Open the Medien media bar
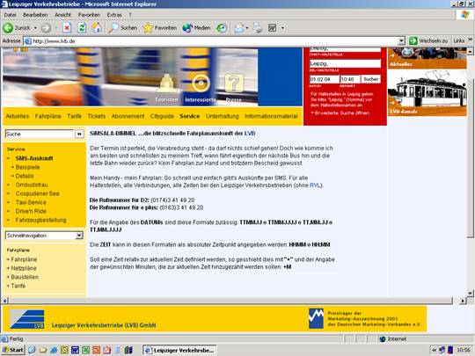This screenshot has width=475, height=356. [196, 28]
